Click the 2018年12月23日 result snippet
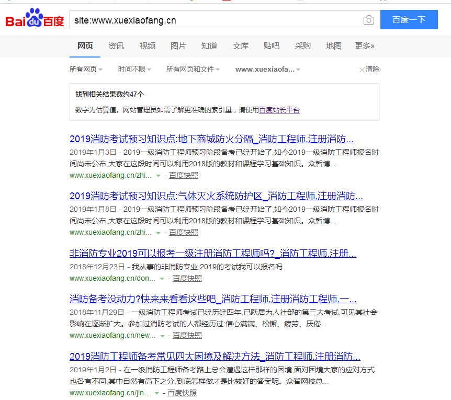 point(176,267)
